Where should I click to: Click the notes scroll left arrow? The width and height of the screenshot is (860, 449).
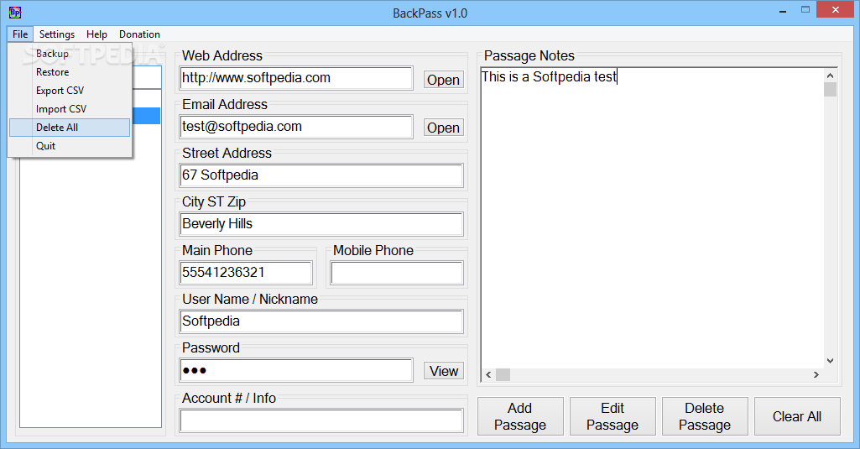point(488,375)
